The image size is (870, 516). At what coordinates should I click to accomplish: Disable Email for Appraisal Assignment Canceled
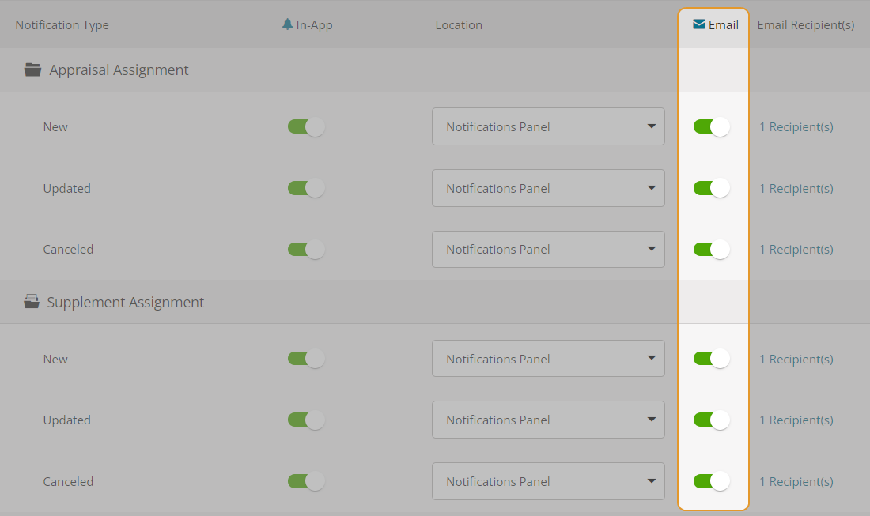coord(712,250)
